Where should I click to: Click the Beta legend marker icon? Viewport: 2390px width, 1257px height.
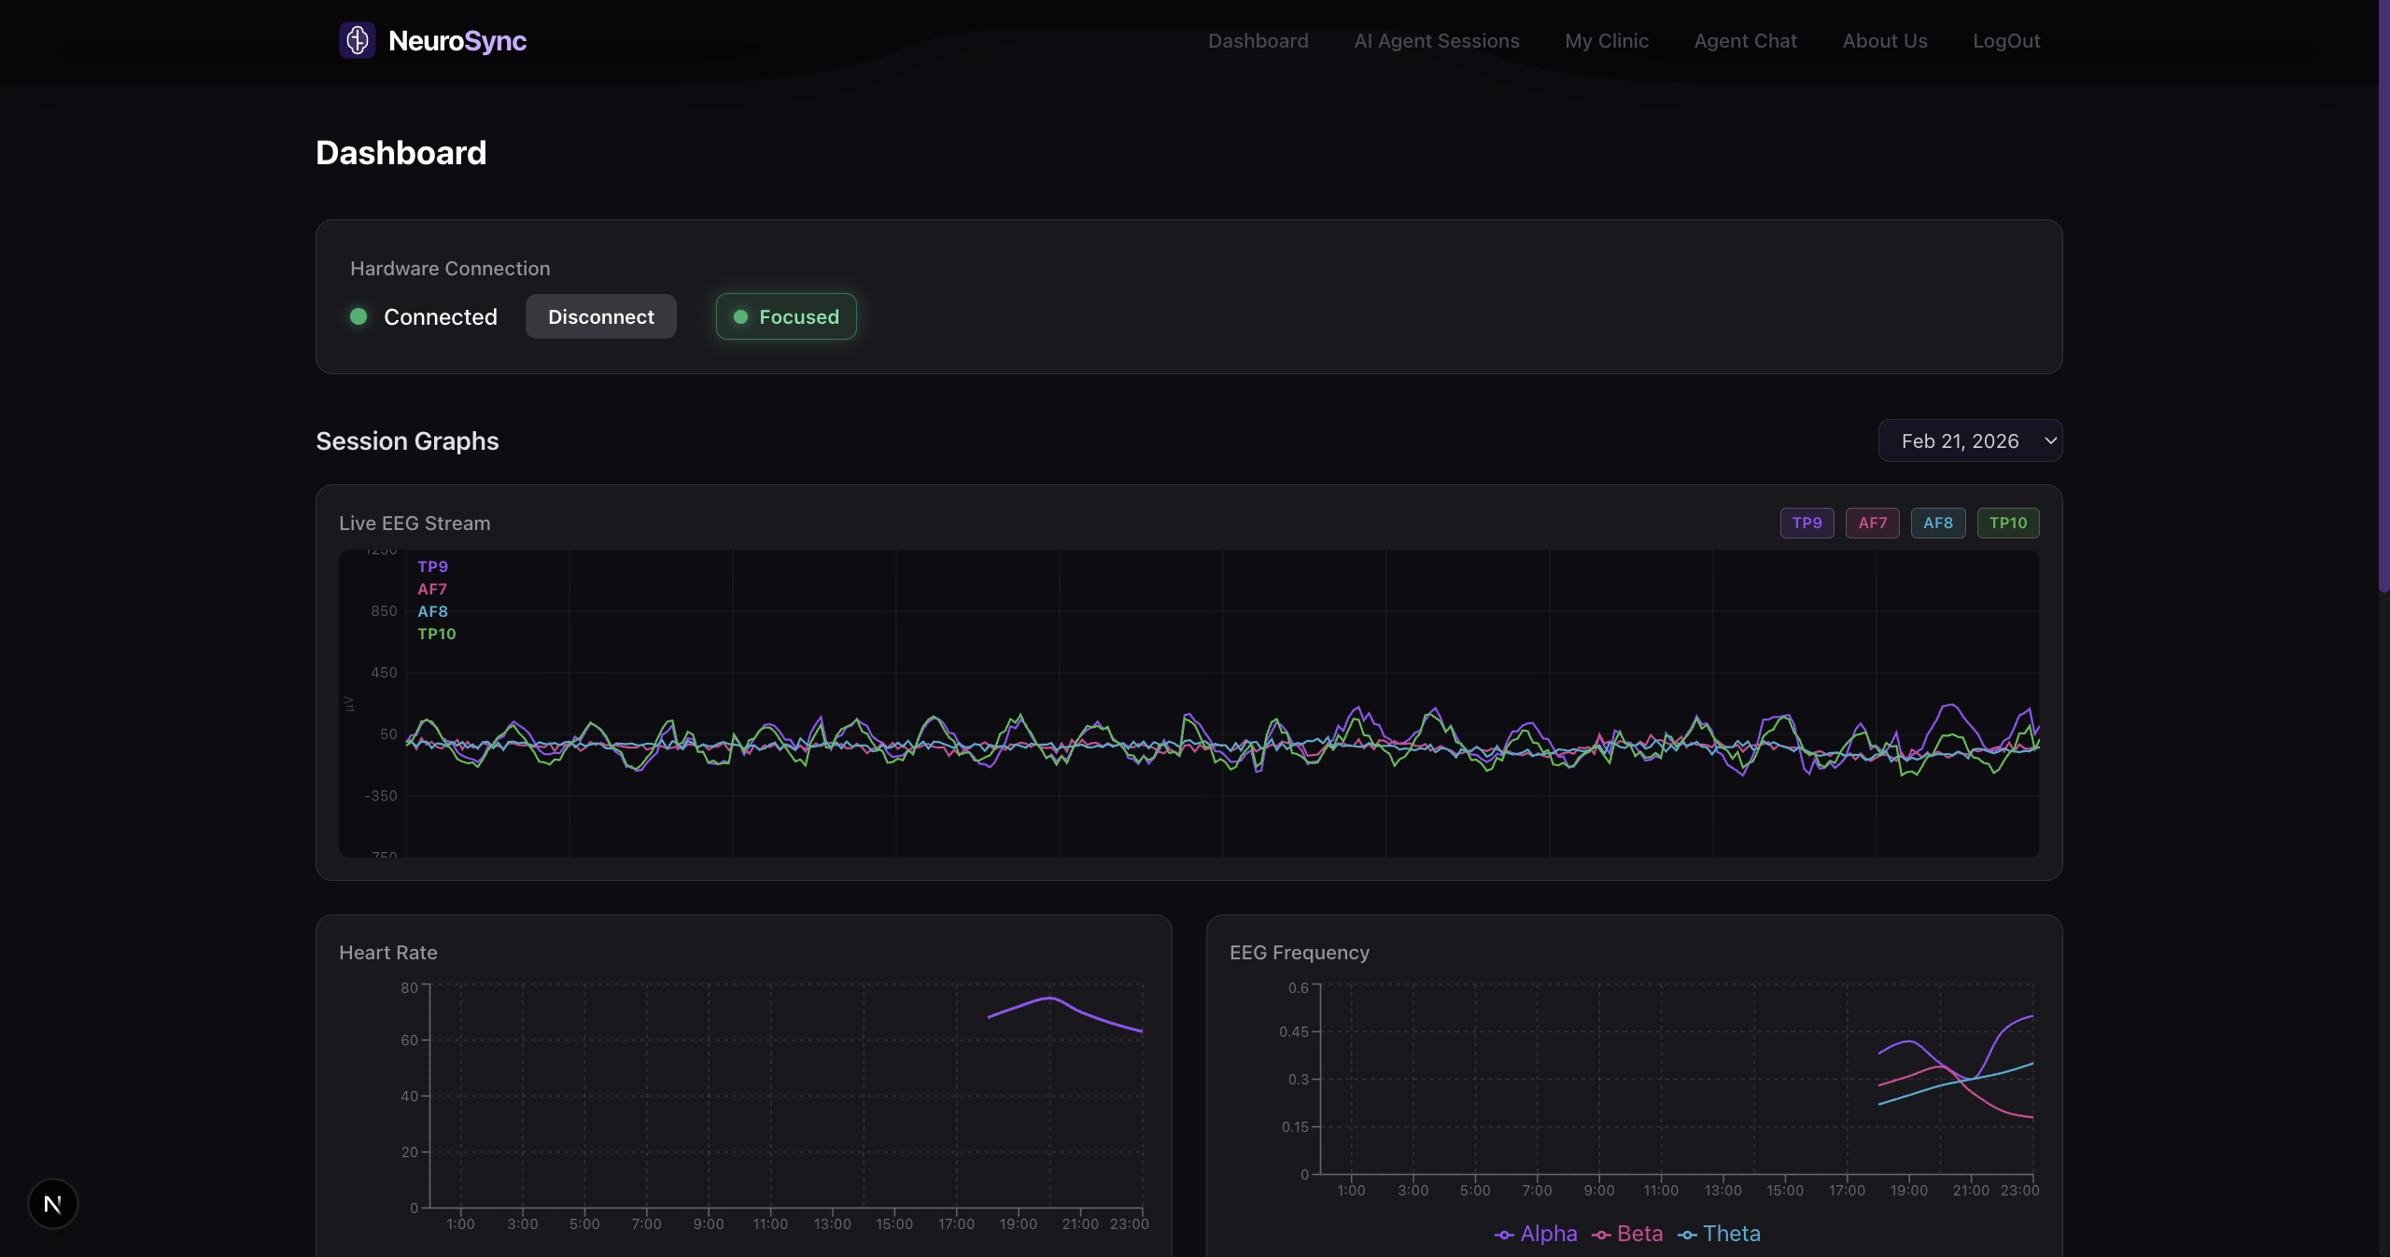pos(1601,1235)
